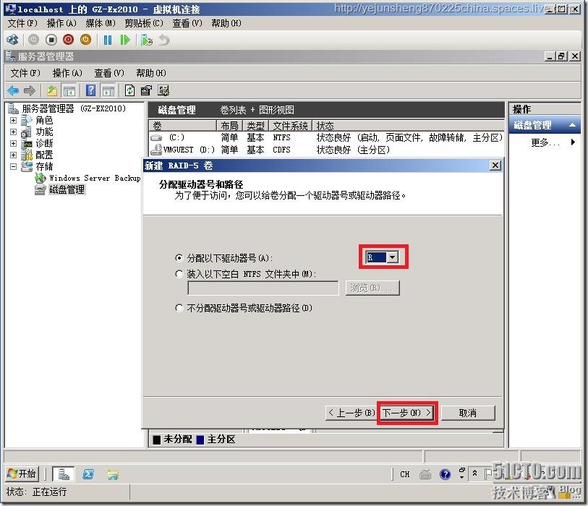Image resolution: width=588 pixels, height=506 pixels.
Task: Click 取消 cancel button in wizard
Action: [468, 413]
